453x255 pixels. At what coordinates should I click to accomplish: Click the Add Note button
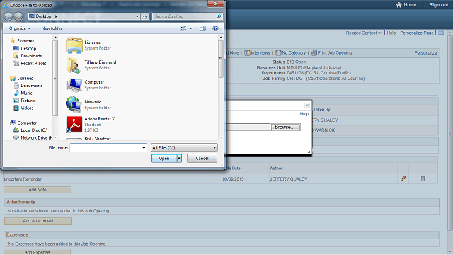coord(38,190)
